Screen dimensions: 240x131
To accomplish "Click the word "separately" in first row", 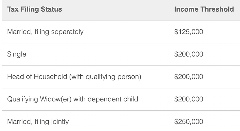I will click(x=67, y=32).
